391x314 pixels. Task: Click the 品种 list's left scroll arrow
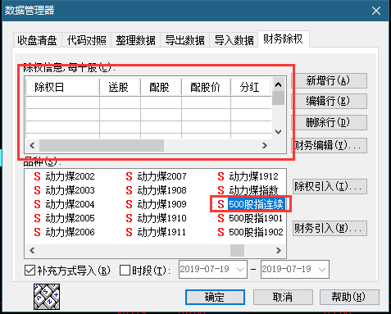coord(32,250)
